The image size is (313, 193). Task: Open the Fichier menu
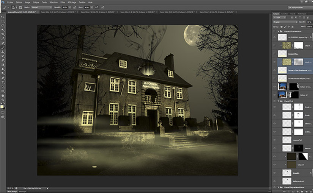click(10, 2)
